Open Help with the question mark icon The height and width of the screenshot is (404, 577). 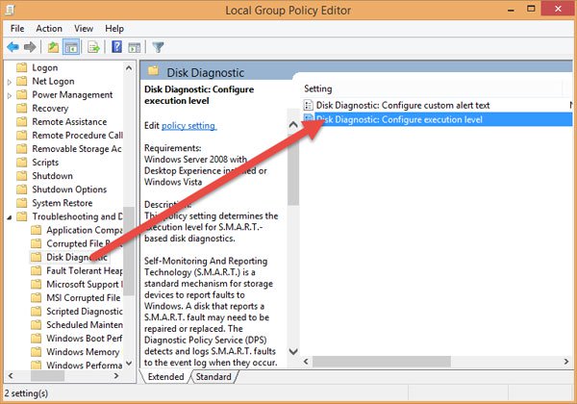point(116,47)
